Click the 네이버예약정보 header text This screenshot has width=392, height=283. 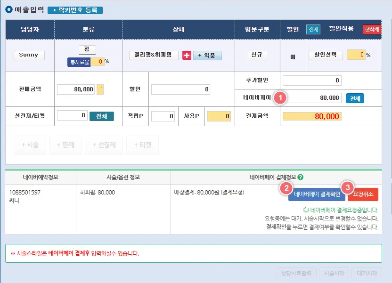point(41,178)
